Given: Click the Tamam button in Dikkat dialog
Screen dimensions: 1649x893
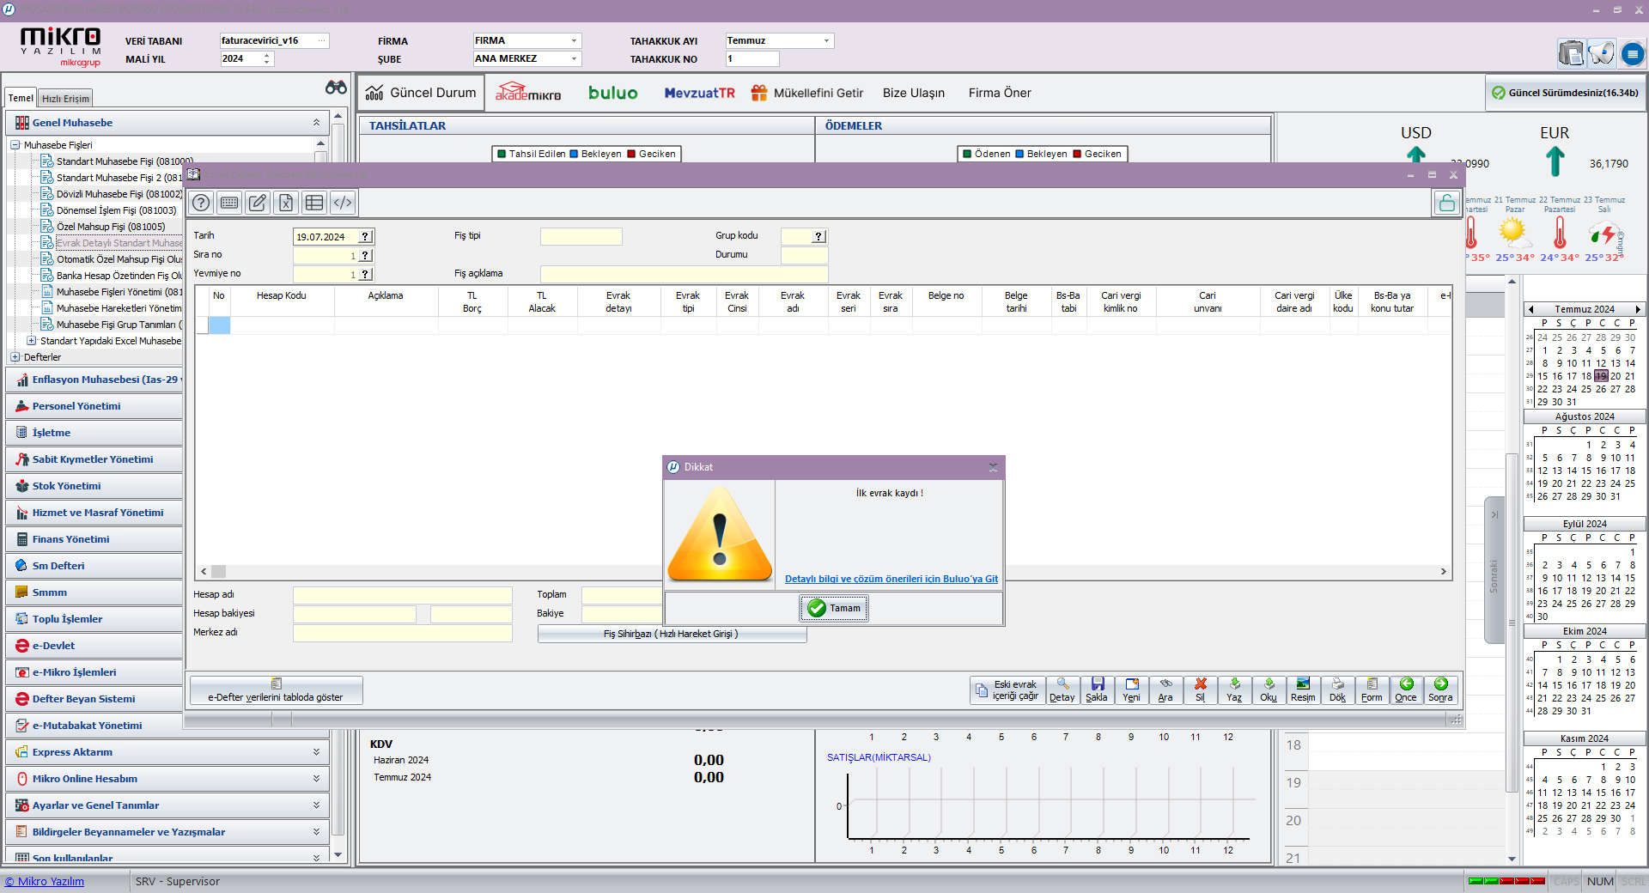Looking at the screenshot, I should click(834, 608).
